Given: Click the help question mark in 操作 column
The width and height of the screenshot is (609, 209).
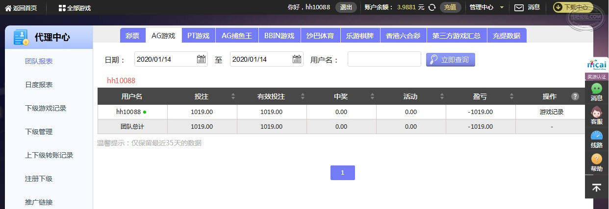Looking at the screenshot, I should tap(575, 96).
